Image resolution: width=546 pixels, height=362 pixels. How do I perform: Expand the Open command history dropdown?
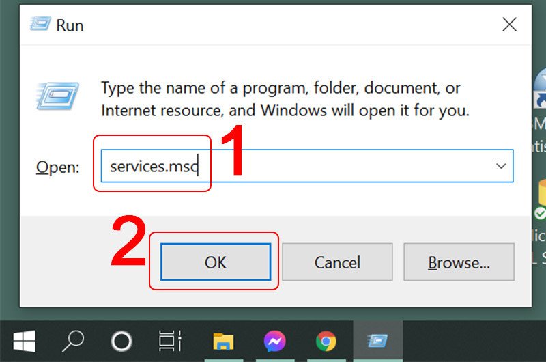point(501,166)
